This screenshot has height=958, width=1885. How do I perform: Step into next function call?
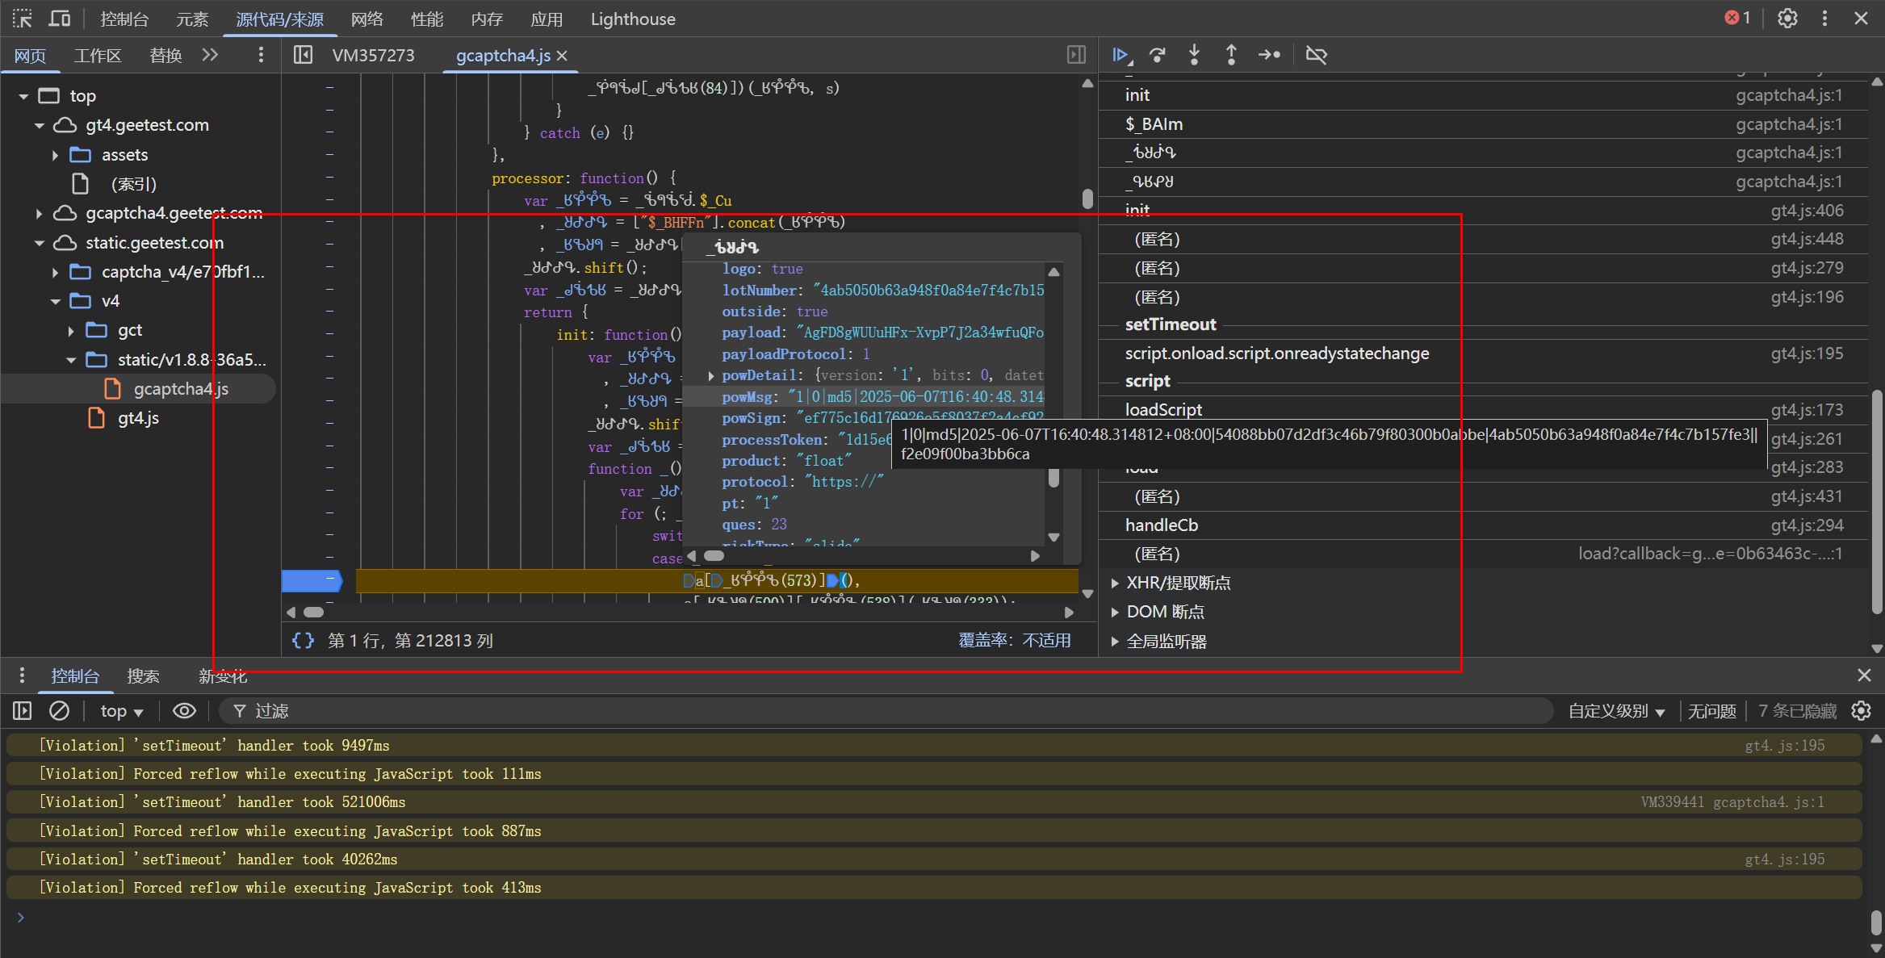(x=1194, y=55)
